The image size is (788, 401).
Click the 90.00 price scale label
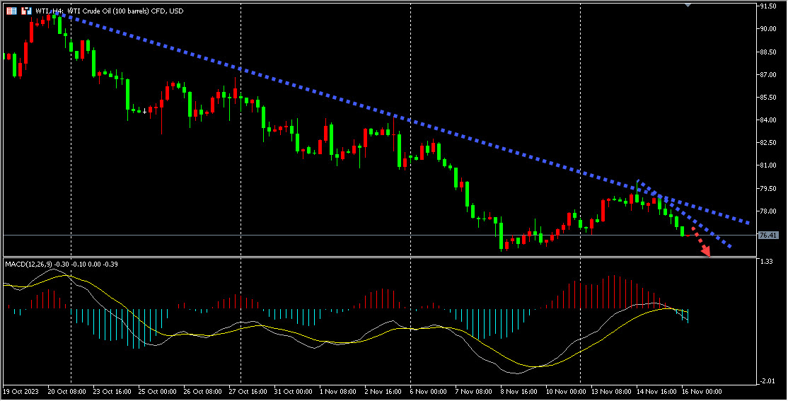768,28
